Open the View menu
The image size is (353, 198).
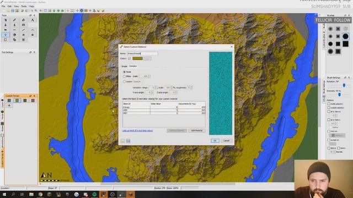click(x=17, y=6)
